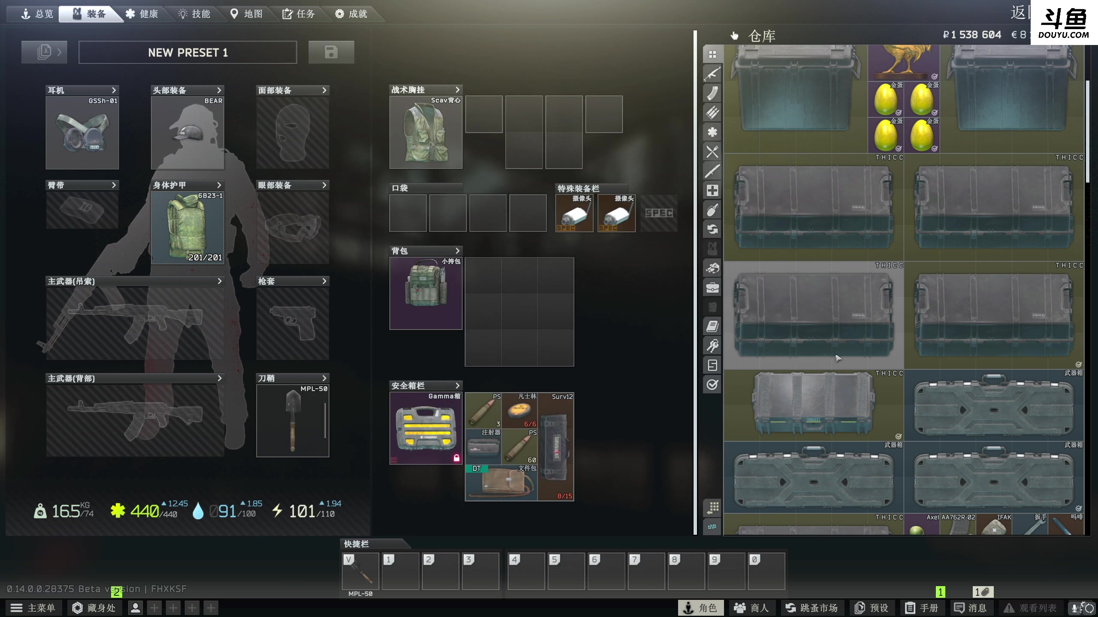The image size is (1098, 617).
Task: Click the stash vertical scrollbar
Action: pyautogui.click(x=1087, y=132)
